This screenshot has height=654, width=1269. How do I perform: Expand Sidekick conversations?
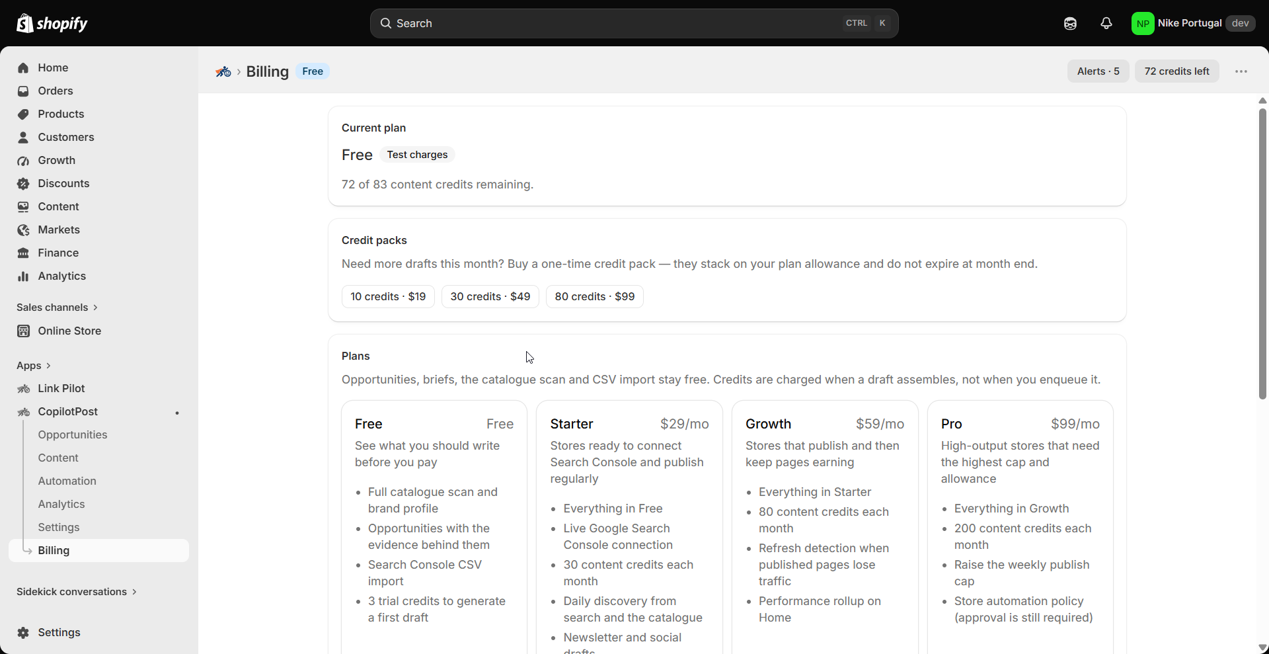77,592
